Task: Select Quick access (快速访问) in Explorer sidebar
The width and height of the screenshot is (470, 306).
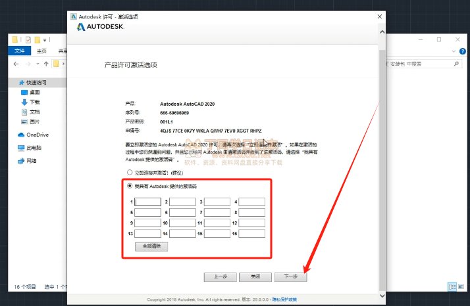Action: pyautogui.click(x=36, y=82)
